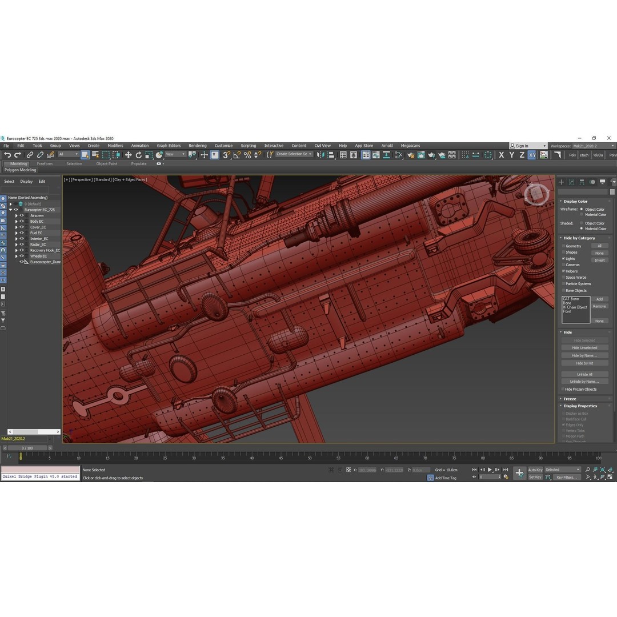Click the Undo arrow icon

(7, 155)
